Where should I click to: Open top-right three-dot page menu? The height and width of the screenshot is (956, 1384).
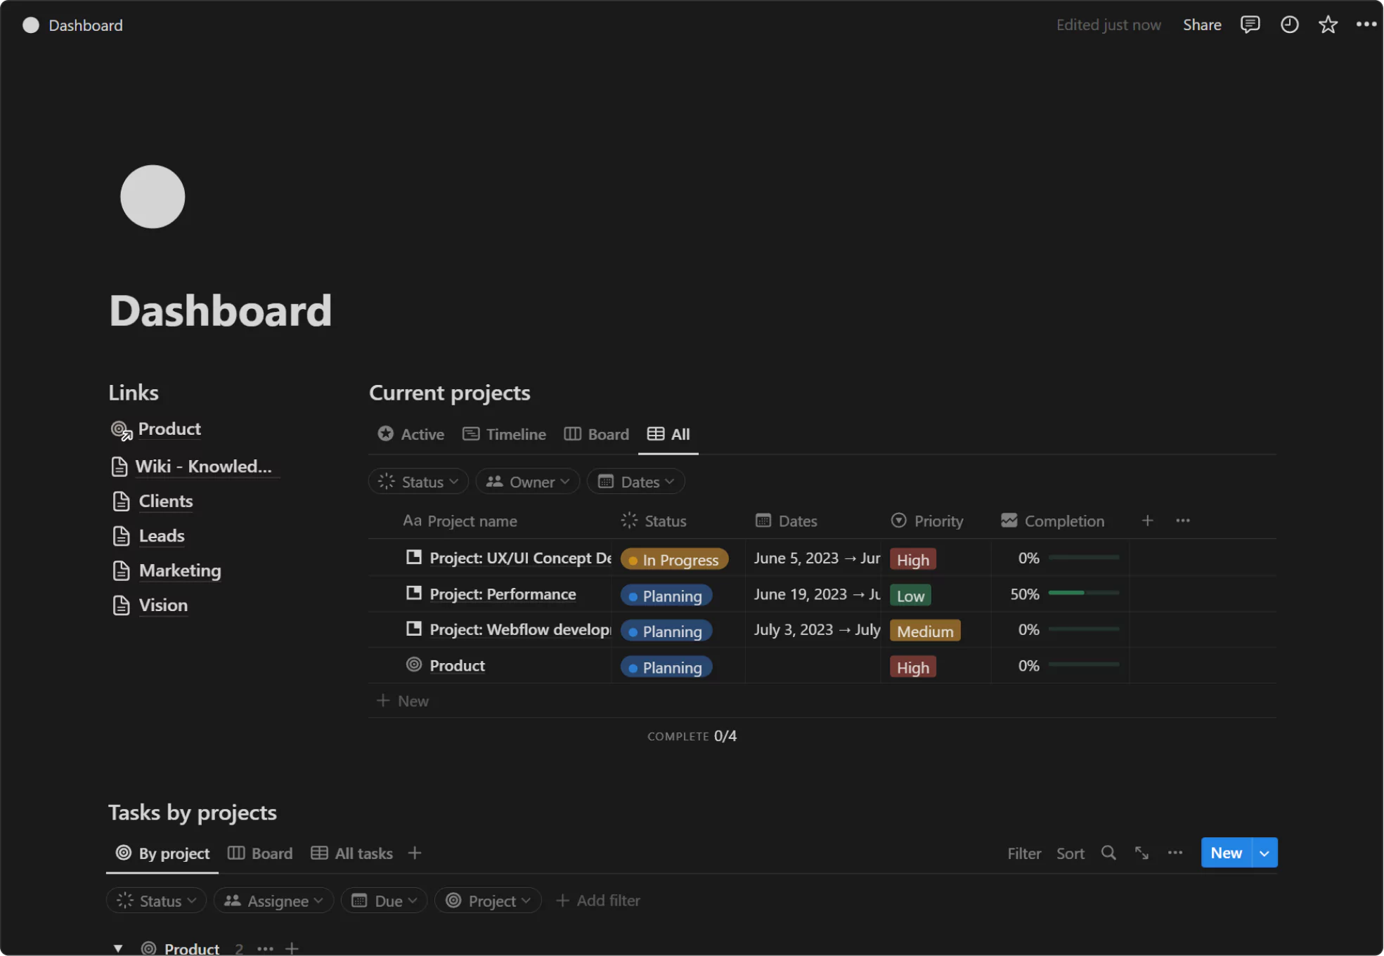point(1366,25)
